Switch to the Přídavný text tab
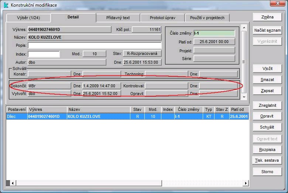 tap(118, 18)
